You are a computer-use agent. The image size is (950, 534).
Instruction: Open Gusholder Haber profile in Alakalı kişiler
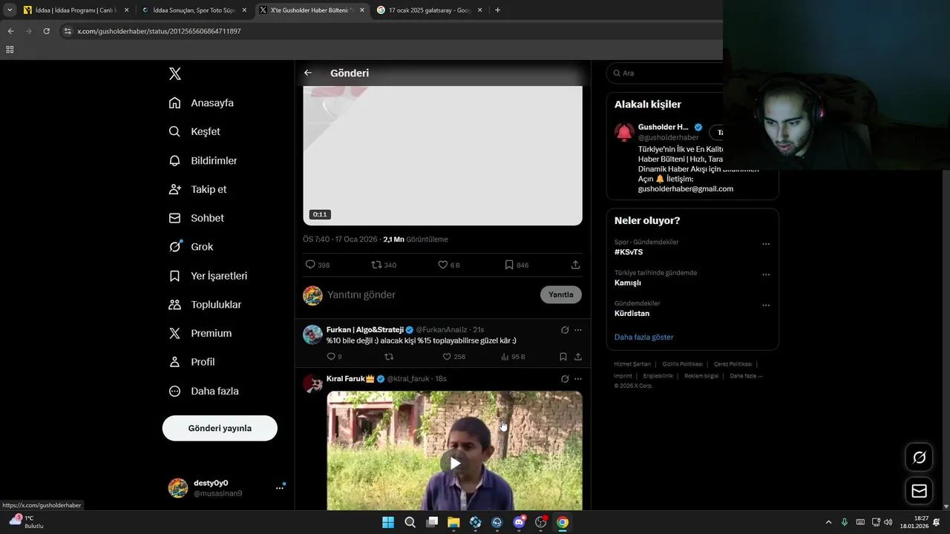tap(663, 127)
